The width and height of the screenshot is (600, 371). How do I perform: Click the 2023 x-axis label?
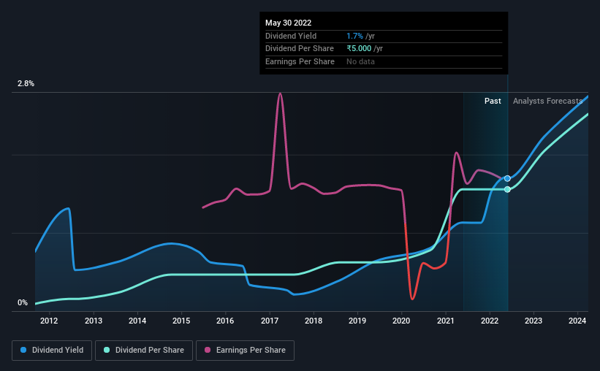pos(533,321)
